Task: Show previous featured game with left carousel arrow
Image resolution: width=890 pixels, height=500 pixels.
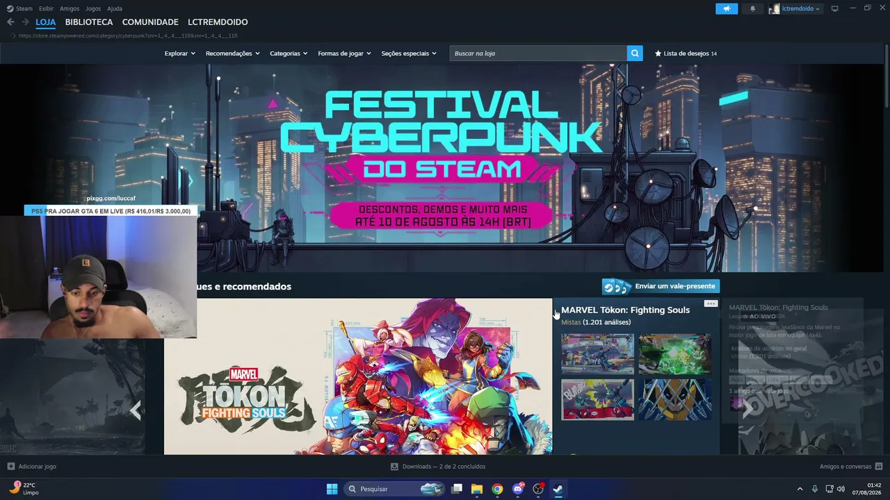Action: 136,410
